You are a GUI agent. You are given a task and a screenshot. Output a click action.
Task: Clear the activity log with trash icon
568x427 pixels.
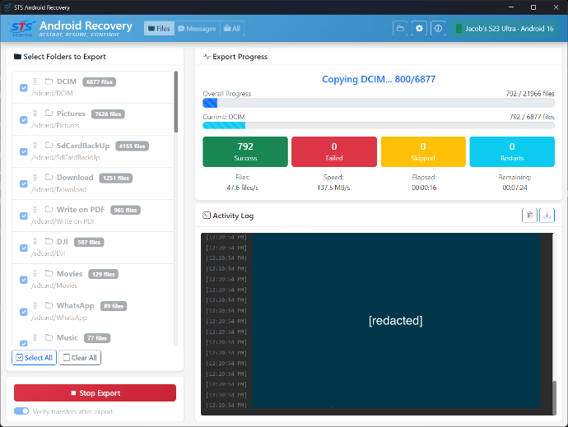[529, 216]
